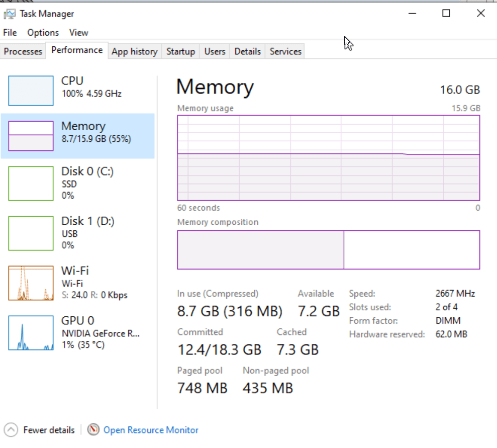The image size is (497, 448).
Task: Click the '16.0 GB' total memory value
Action: [460, 90]
